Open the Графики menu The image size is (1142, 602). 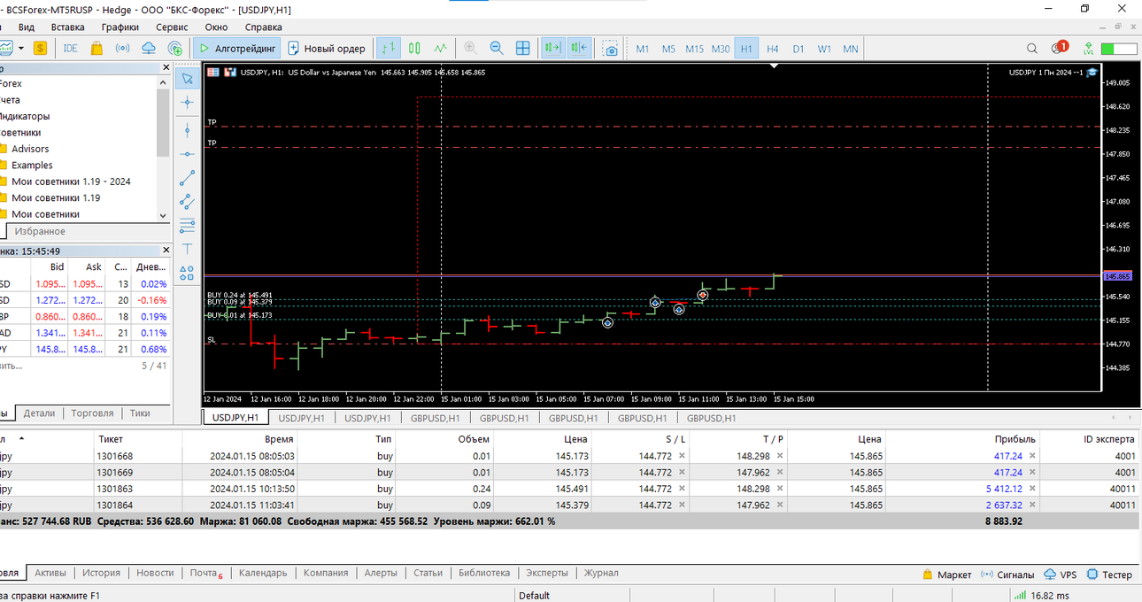click(120, 27)
